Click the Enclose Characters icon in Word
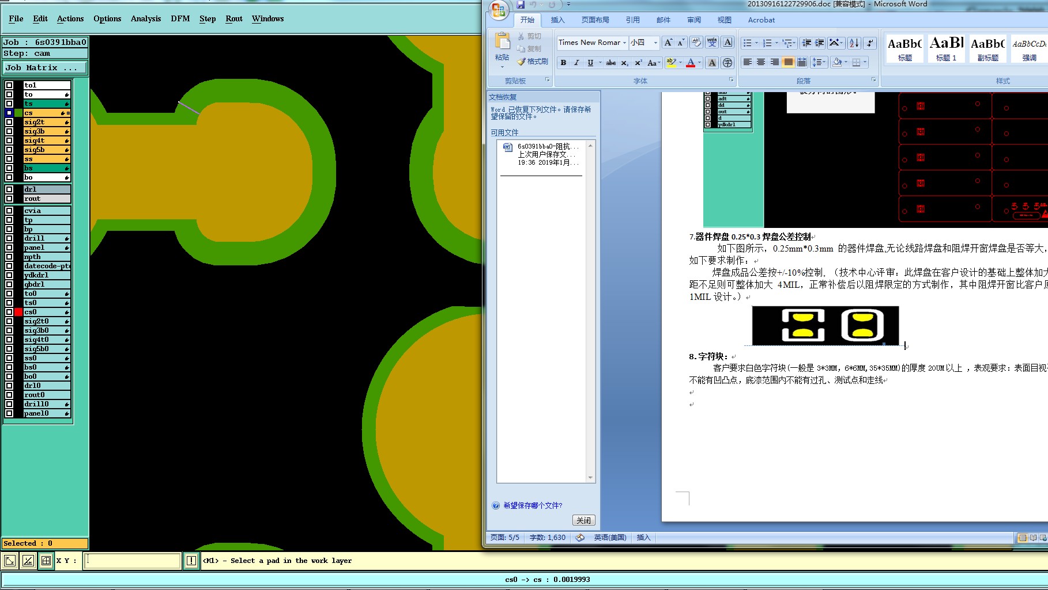1048x590 pixels. tap(727, 63)
